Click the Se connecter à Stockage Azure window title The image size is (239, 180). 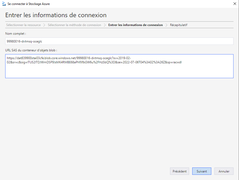click(29, 4)
